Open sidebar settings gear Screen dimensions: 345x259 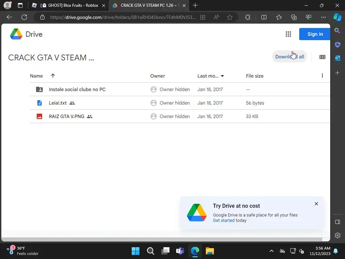[x=337, y=235]
